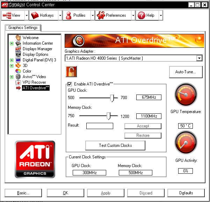Viewport: 210px width, 202px height.
Task: Click the 1100MHz memory clock field
Action: pos(149,116)
